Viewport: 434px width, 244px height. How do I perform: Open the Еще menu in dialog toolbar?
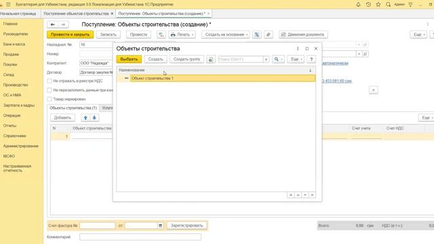coord(296,59)
